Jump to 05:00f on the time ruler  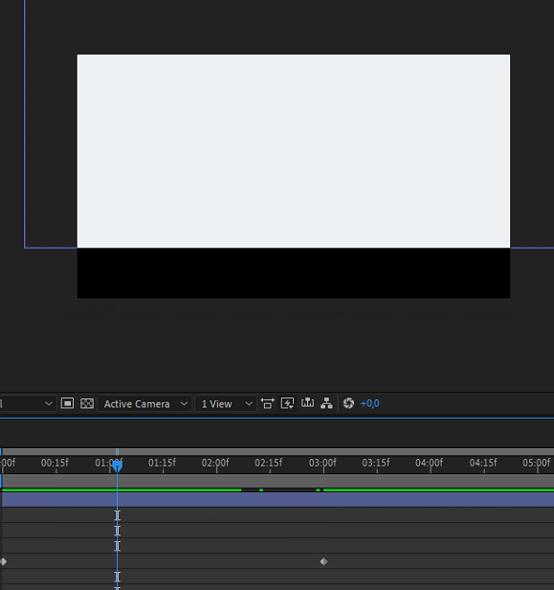tap(537, 463)
